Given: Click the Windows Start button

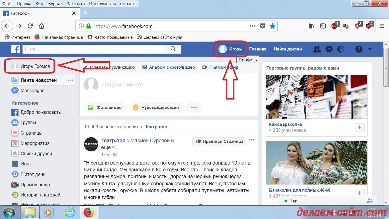Looking at the screenshot, I should tap(9, 212).
